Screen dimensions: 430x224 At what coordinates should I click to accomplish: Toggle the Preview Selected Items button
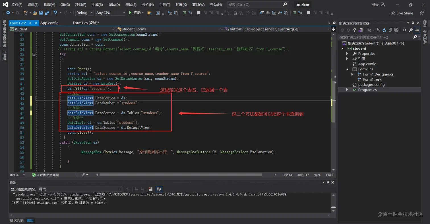pyautogui.click(x=417, y=30)
